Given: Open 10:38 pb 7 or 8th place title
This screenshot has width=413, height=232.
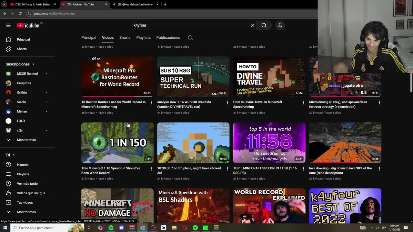Looking at the screenshot, I should pos(189,170).
